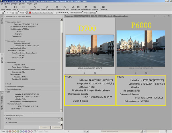Go back with the left arrow
172x133 pixels.
7,13
